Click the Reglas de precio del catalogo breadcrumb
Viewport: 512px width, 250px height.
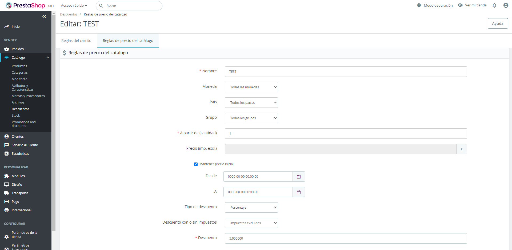pos(105,14)
